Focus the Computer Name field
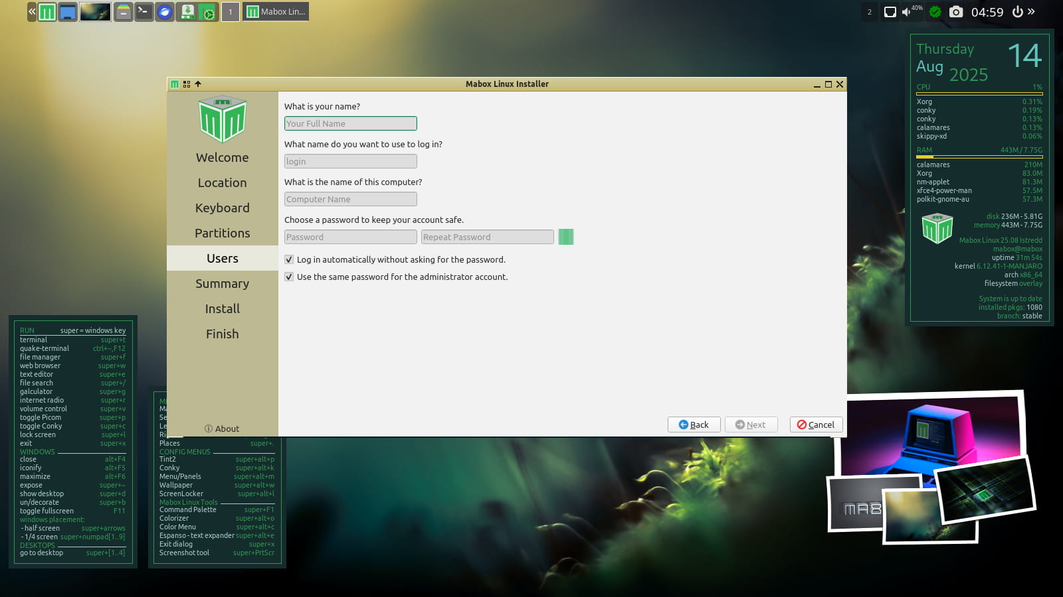Viewport: 1063px width, 597px height. click(x=351, y=199)
